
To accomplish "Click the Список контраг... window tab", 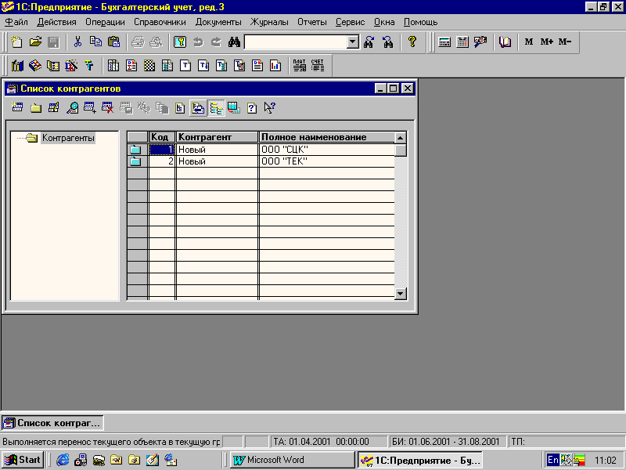I will tap(52, 423).
